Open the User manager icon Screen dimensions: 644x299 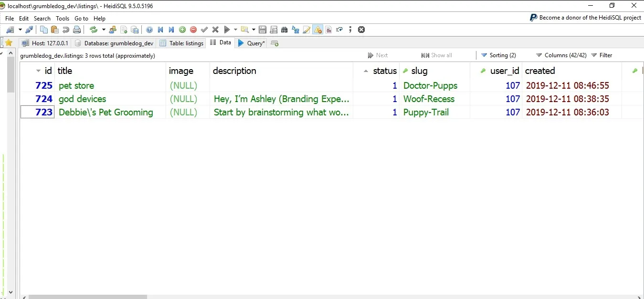pyautogui.click(x=113, y=30)
